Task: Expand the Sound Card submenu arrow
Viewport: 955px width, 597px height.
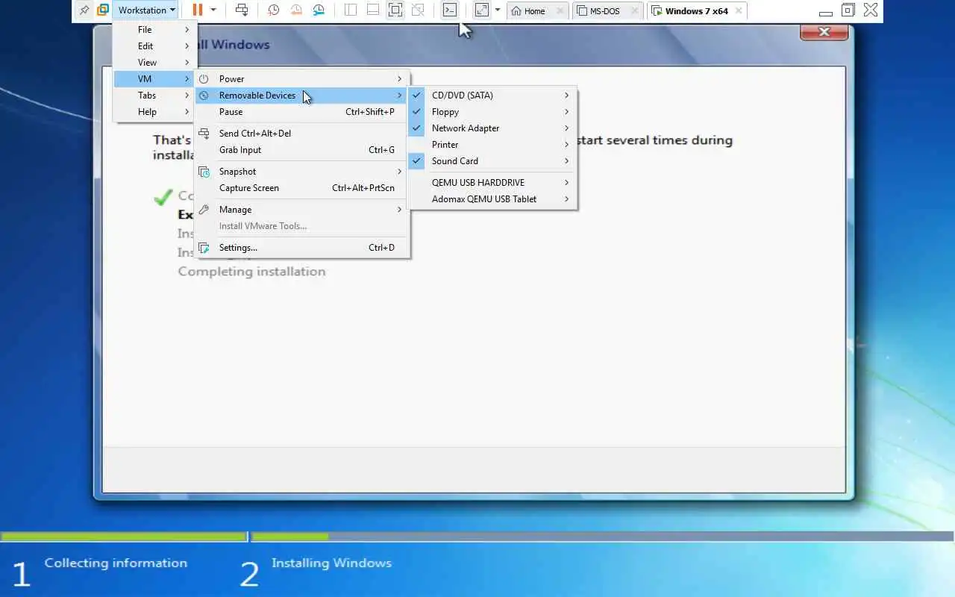Action: [567, 161]
